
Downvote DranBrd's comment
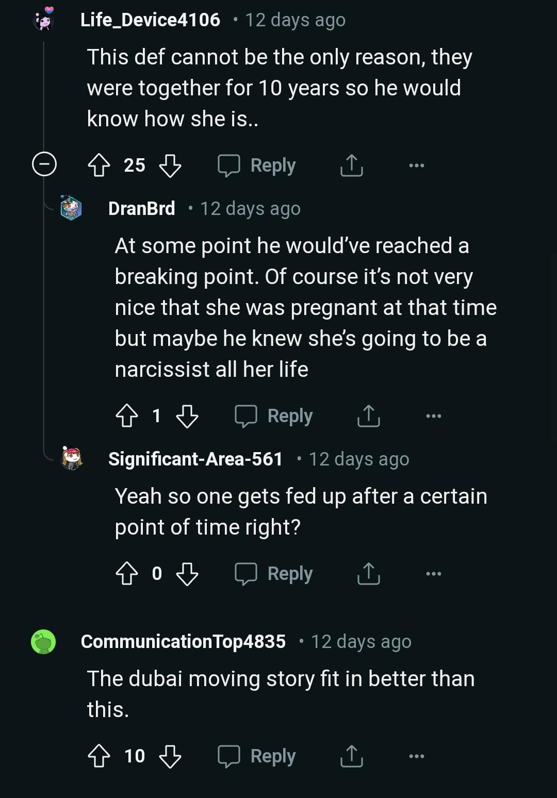coord(187,416)
